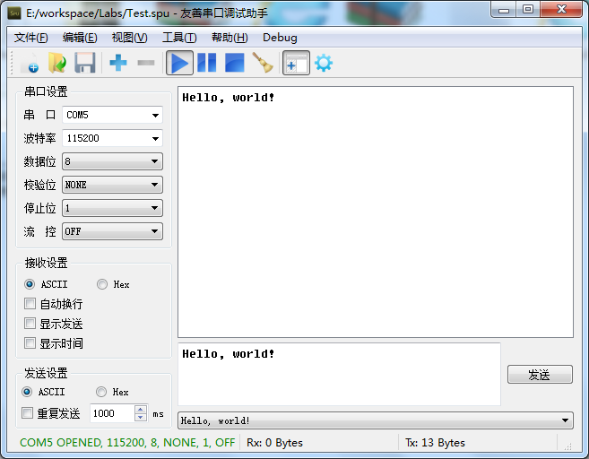The width and height of the screenshot is (589, 459).
Task: Click the 1000 ms interval field
Action: [112, 413]
